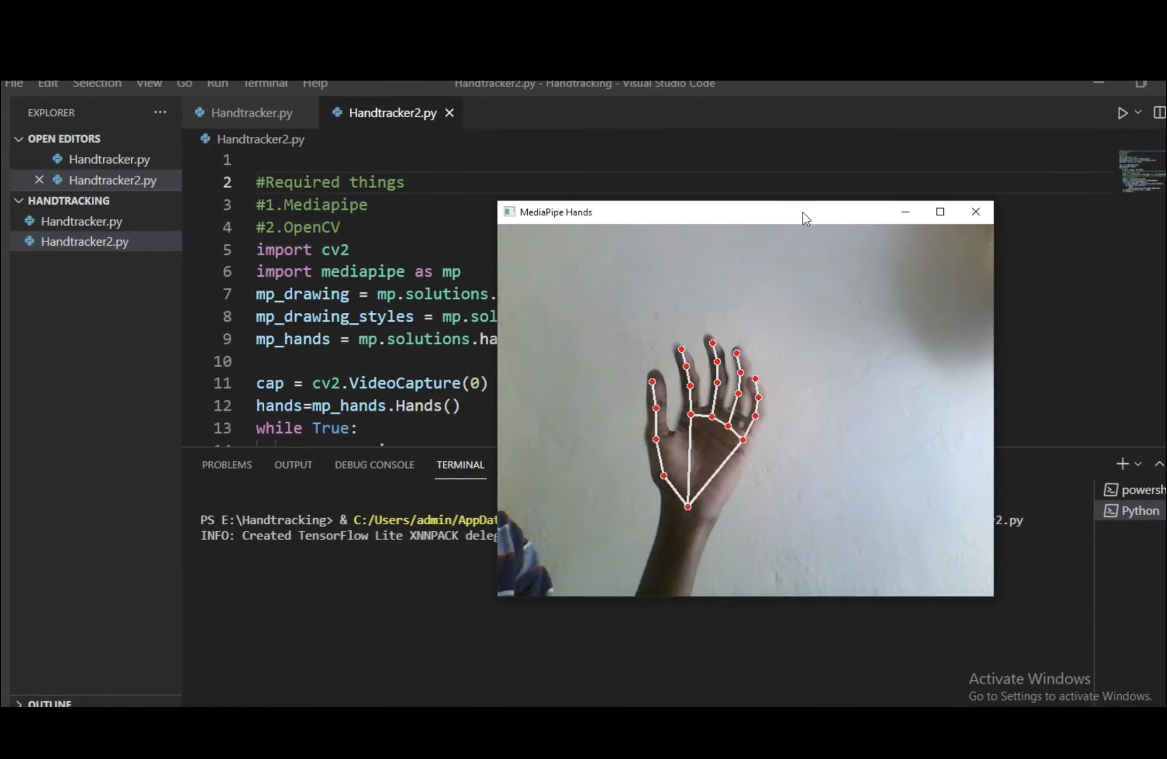The width and height of the screenshot is (1167, 759).
Task: Switch to the OUTPUT panel tab
Action: 293,465
